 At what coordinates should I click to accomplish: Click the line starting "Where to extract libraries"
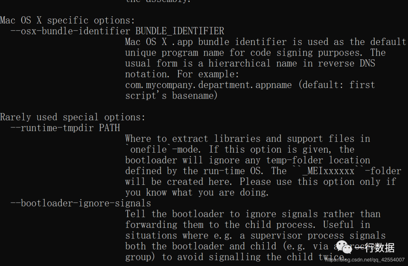[247, 139]
